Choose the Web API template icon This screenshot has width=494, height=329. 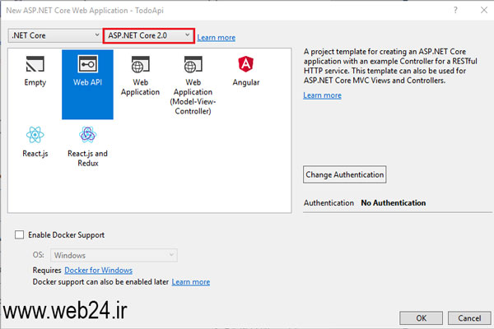pos(87,64)
